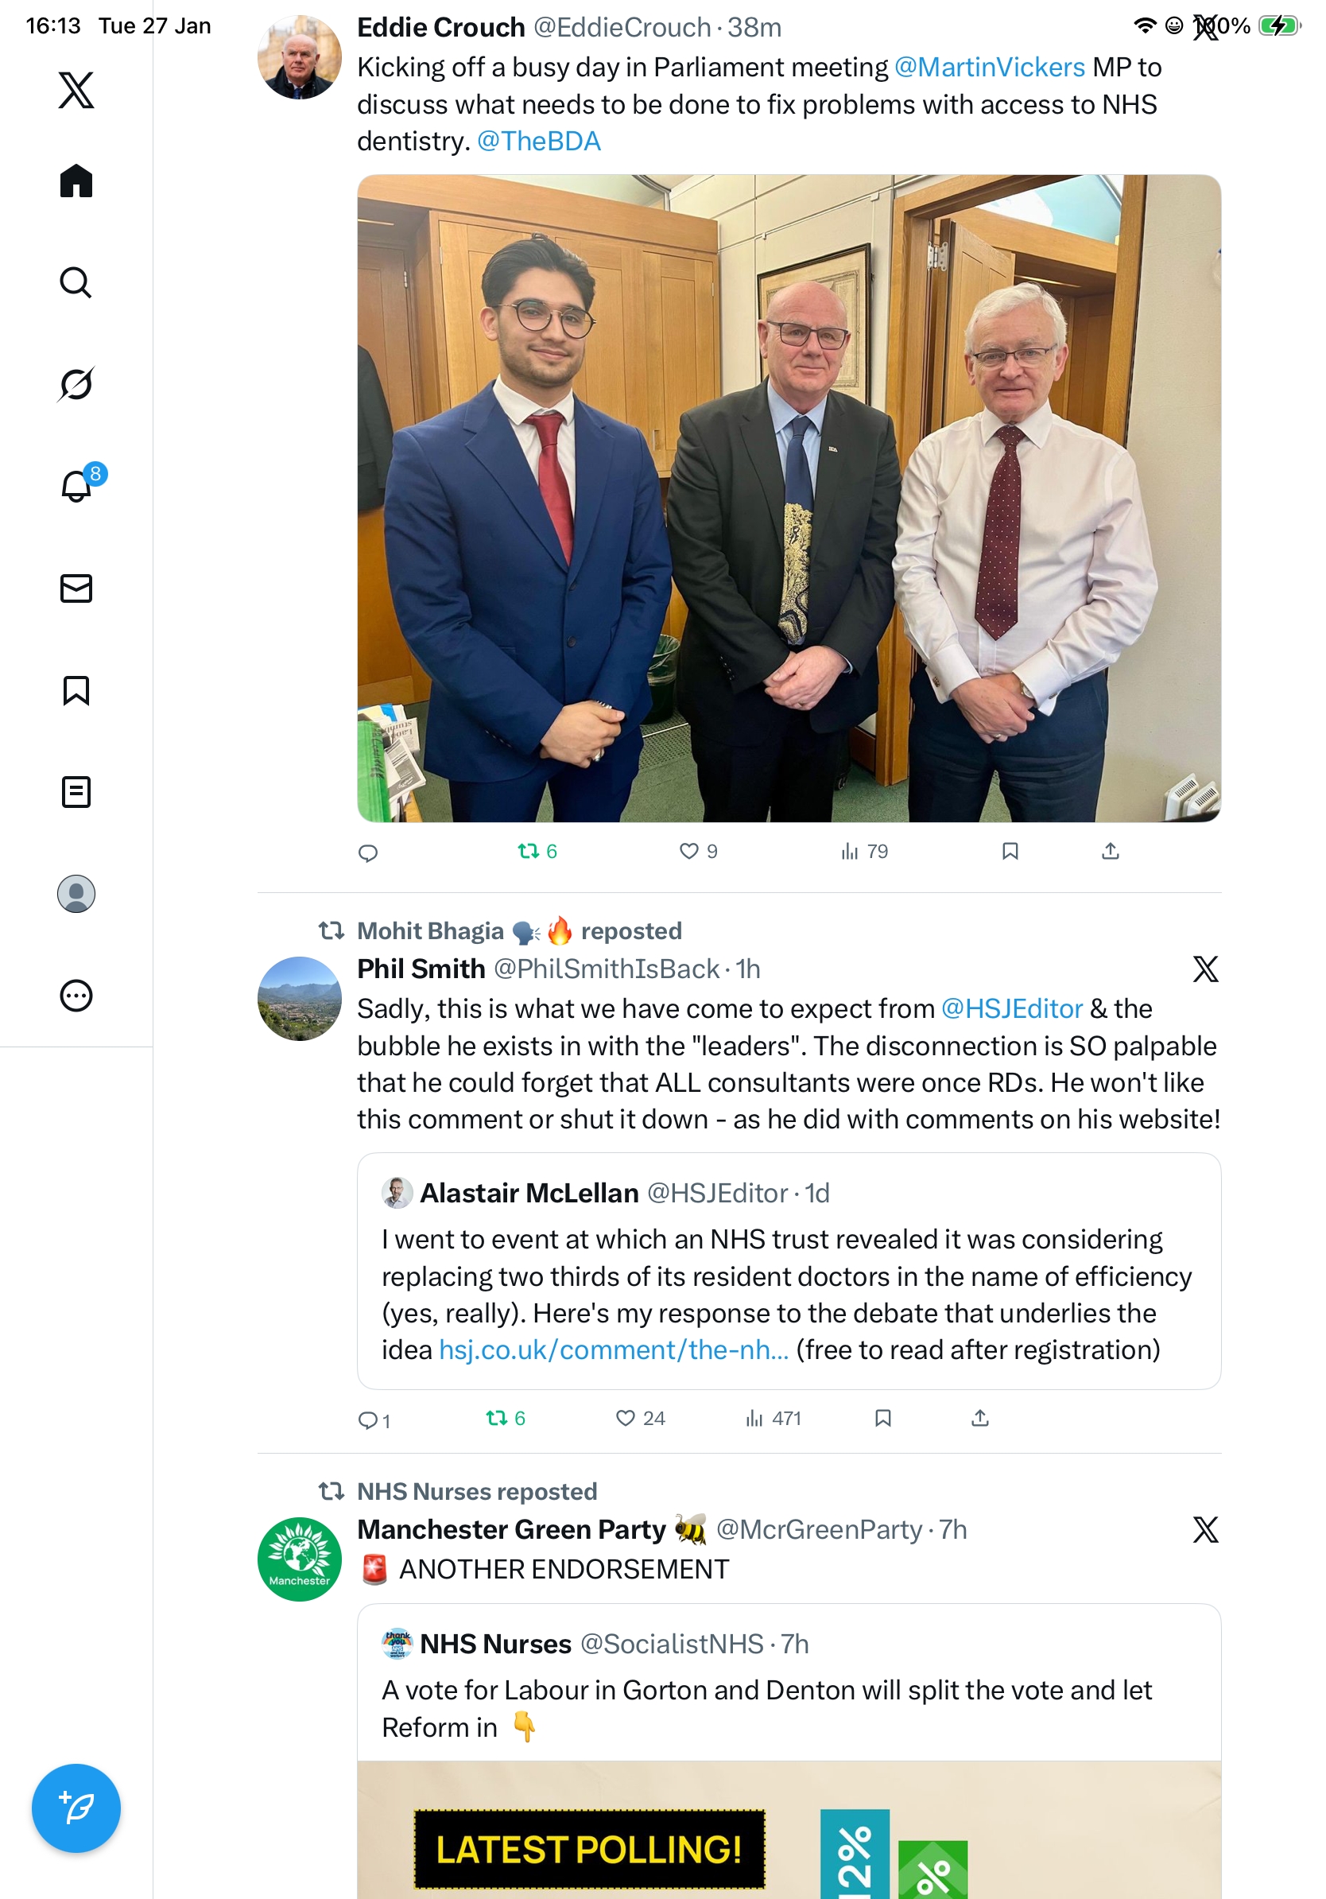Open Messages envelope icon
This screenshot has height=1899, width=1326.
(76, 588)
